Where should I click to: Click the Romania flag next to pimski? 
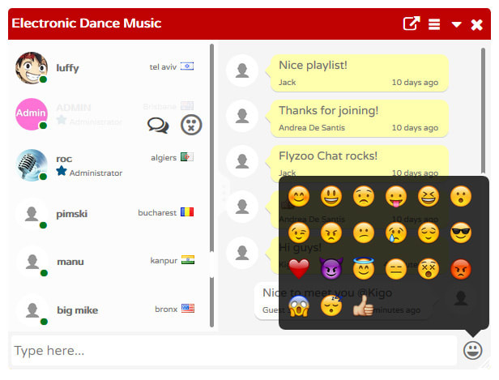click(x=187, y=212)
